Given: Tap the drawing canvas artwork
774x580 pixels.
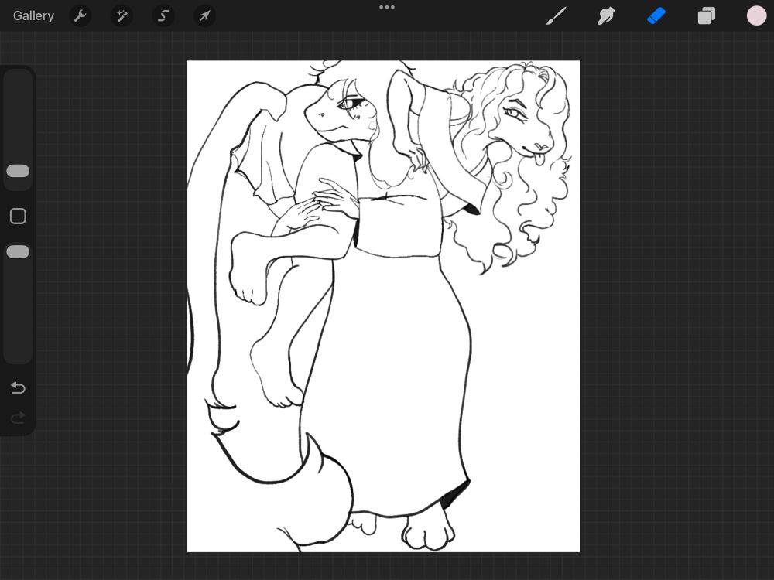Looking at the screenshot, I should coord(384,306).
